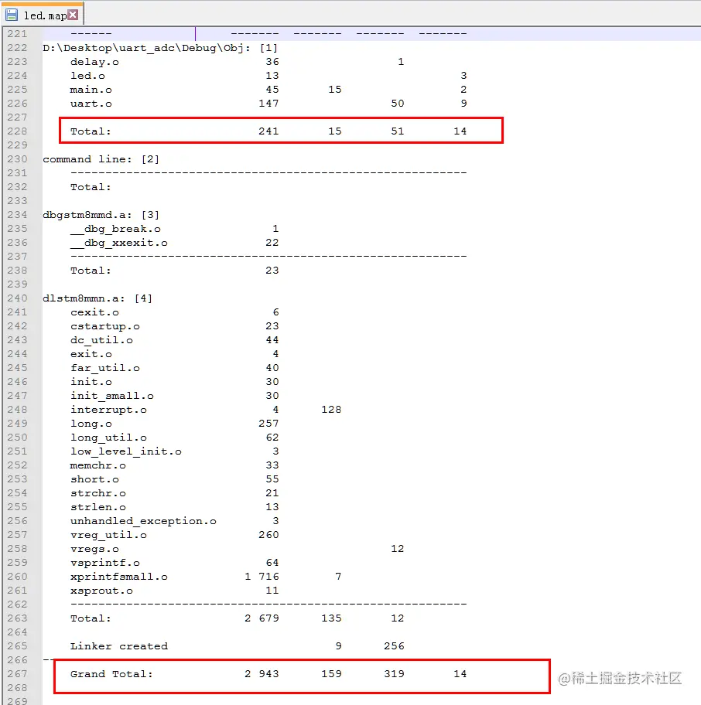Click the main.o entry
This screenshot has height=705, width=701.
tap(91, 90)
